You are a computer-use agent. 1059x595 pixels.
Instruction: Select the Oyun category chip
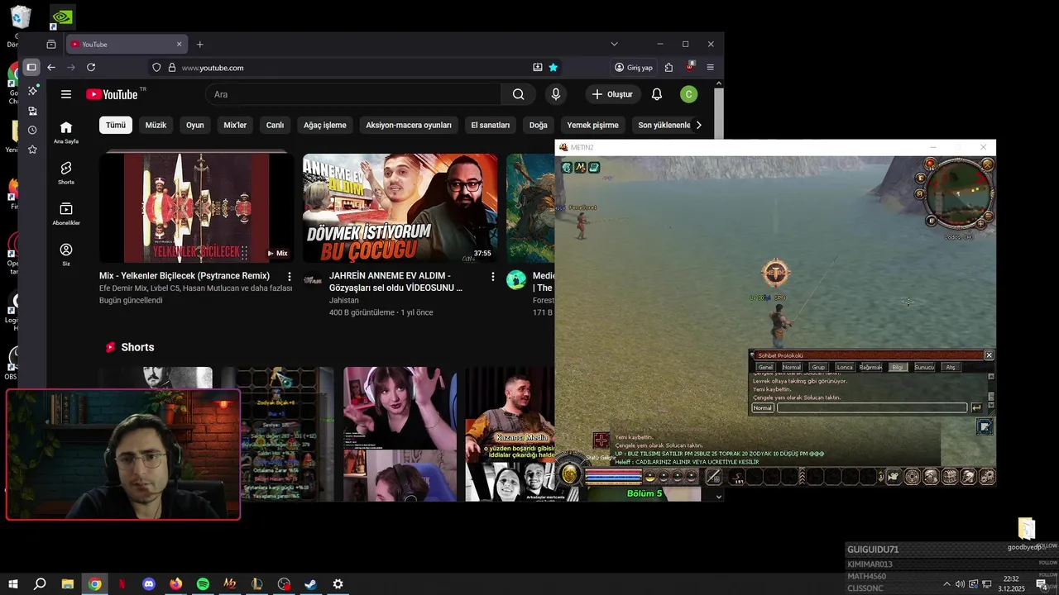195,126
